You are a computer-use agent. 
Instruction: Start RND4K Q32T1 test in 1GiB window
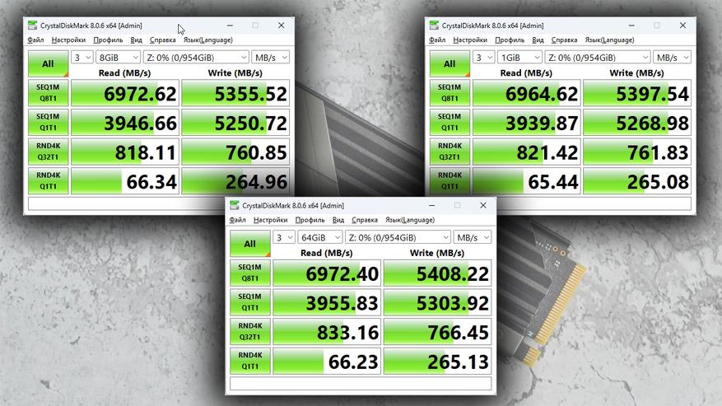tap(450, 152)
